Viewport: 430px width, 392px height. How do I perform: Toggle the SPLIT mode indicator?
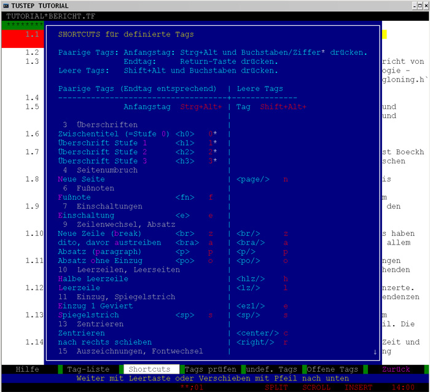tap(276, 388)
